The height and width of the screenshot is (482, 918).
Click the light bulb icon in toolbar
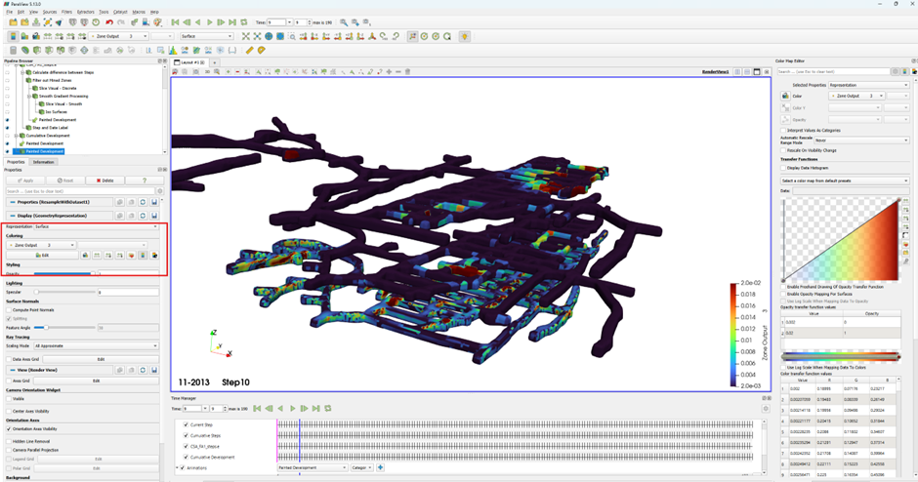point(464,36)
